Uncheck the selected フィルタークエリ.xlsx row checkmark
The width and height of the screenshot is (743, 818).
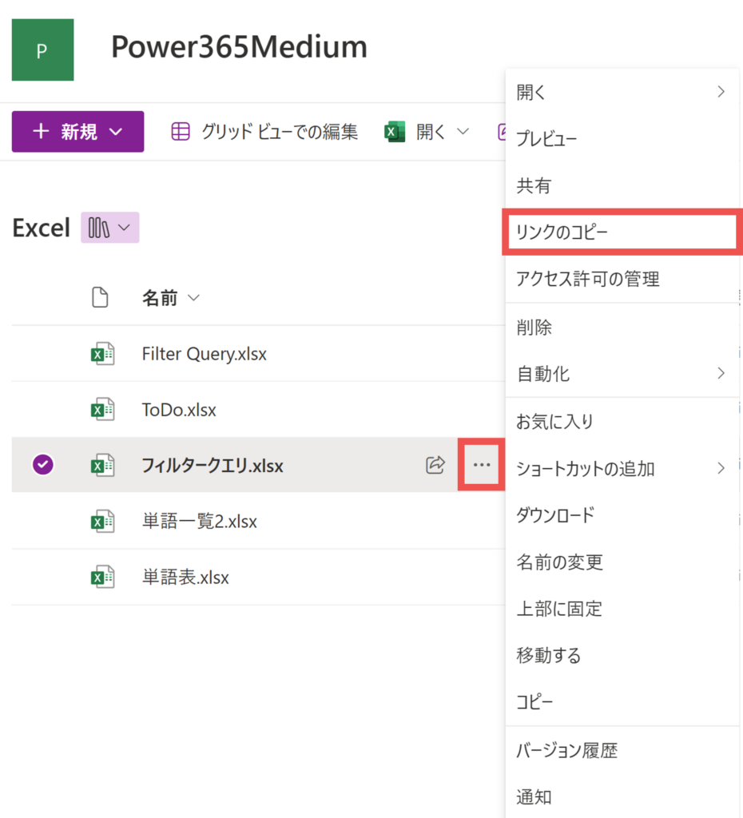coord(42,465)
